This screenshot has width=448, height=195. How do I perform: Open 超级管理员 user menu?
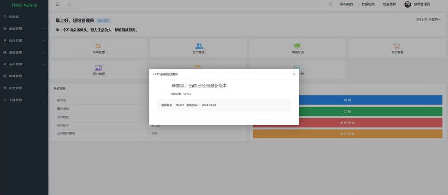click(x=422, y=4)
